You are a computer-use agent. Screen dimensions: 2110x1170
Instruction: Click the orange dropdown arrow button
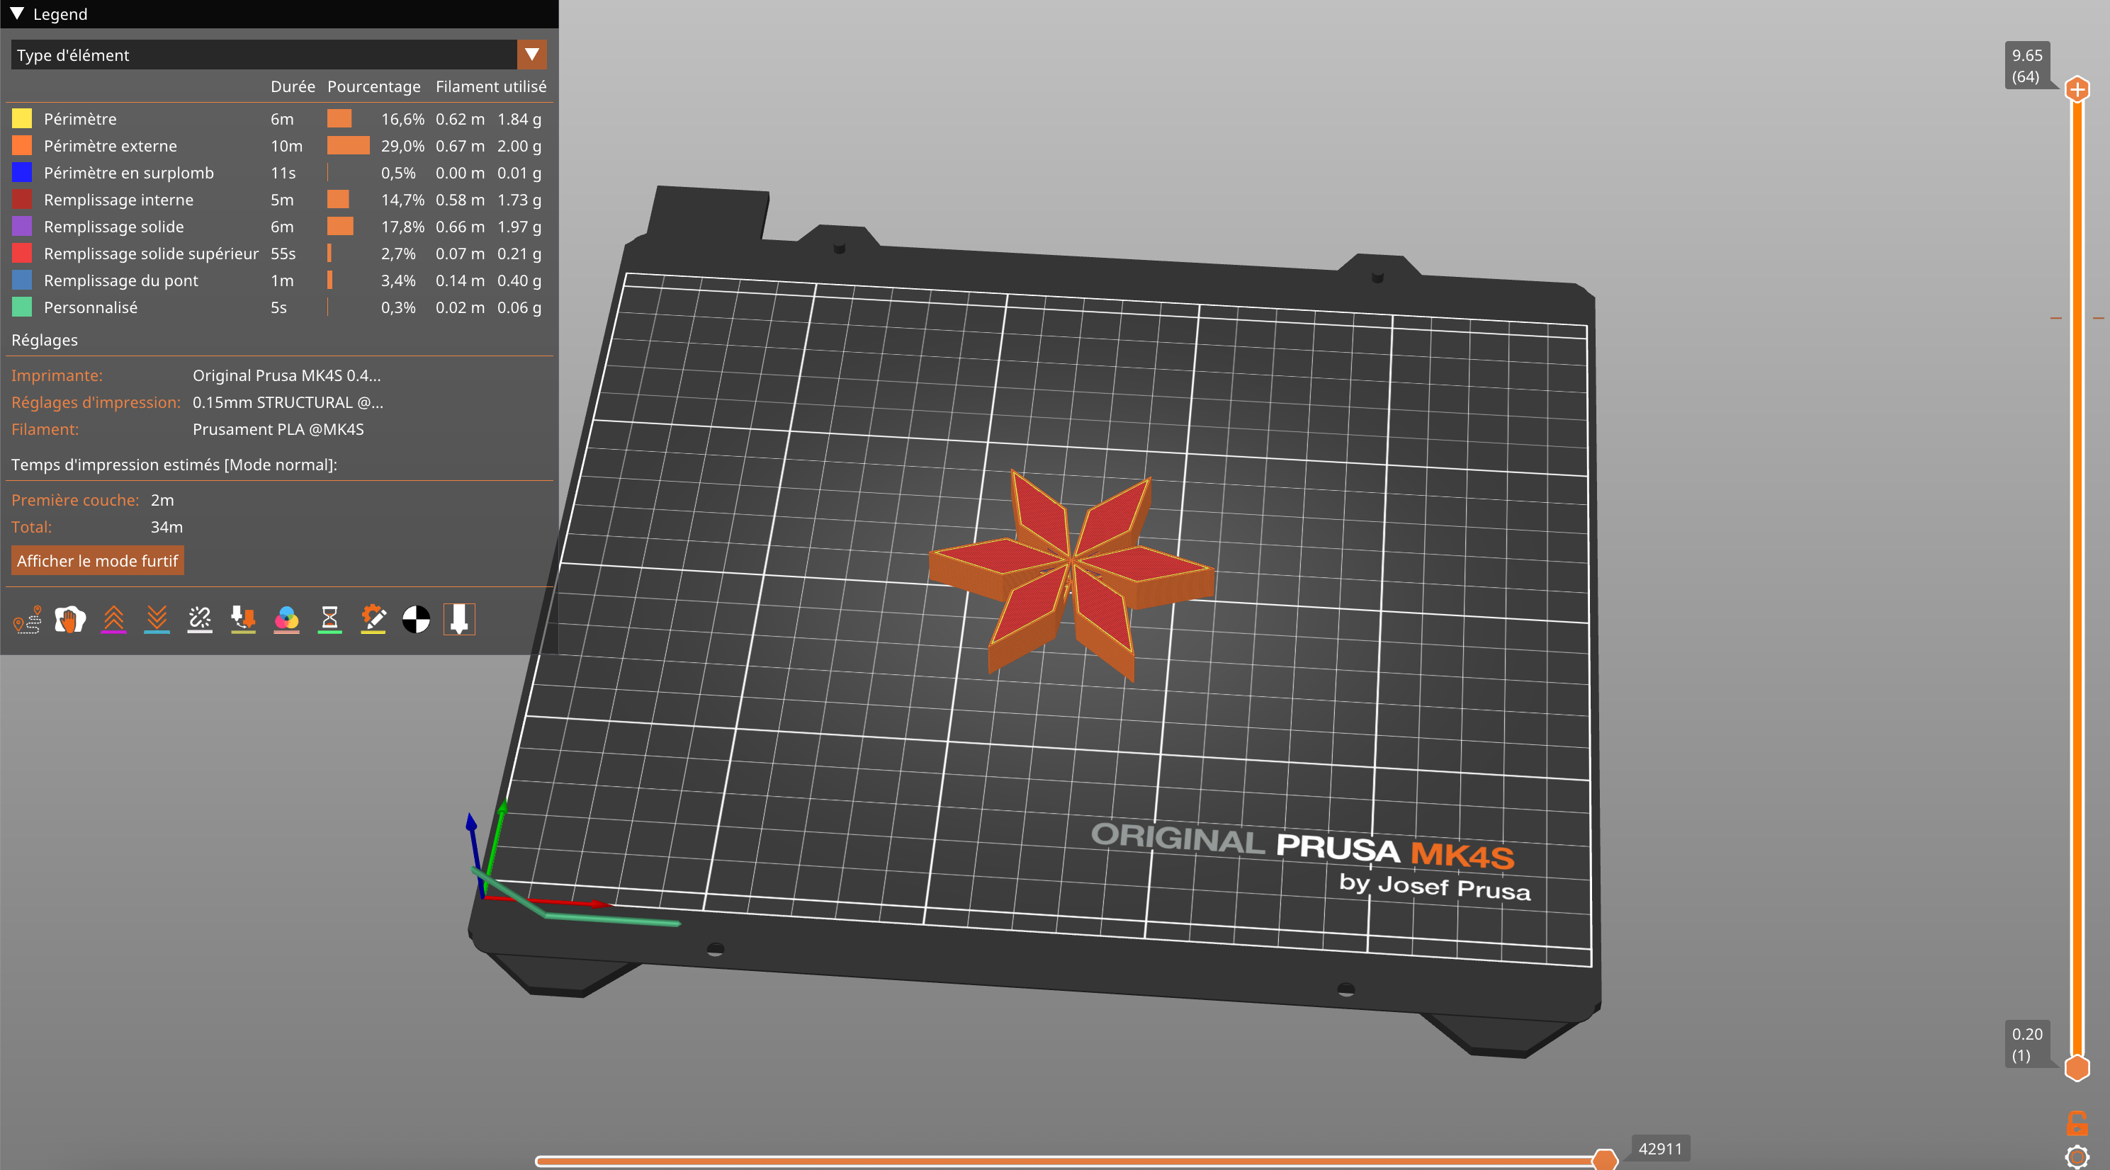[531, 55]
